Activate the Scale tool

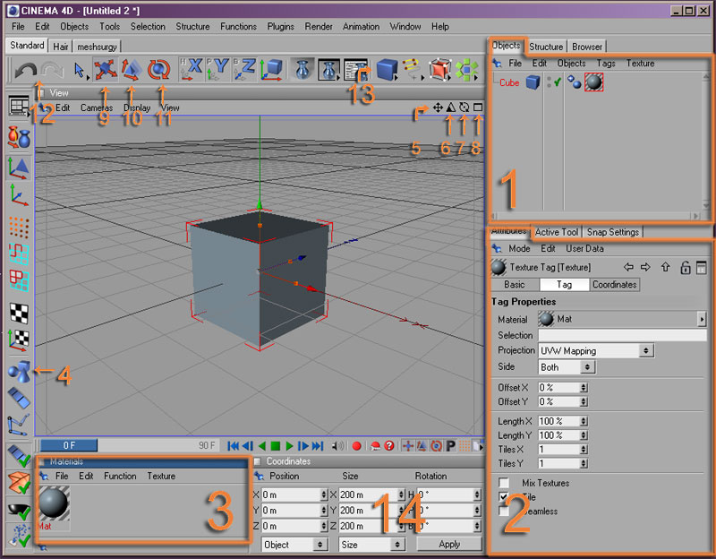coord(132,70)
